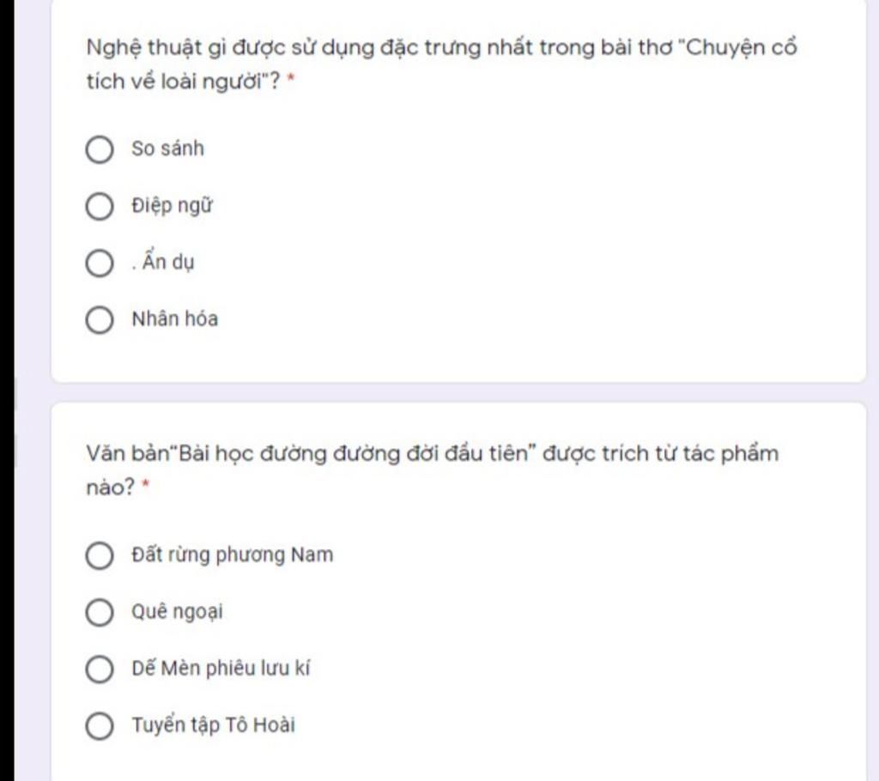Mark the "Ẩn dụ" radio option
This screenshot has height=781, width=879.
click(x=100, y=264)
